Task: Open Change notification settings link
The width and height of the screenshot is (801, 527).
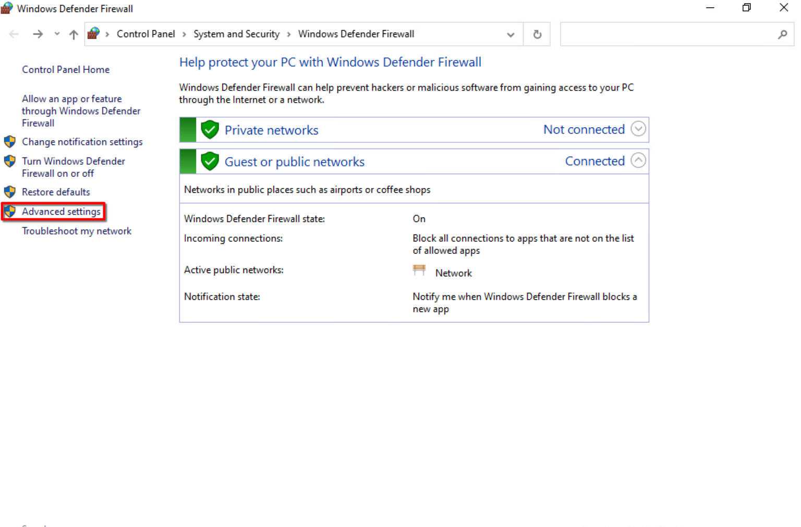Action: point(82,142)
